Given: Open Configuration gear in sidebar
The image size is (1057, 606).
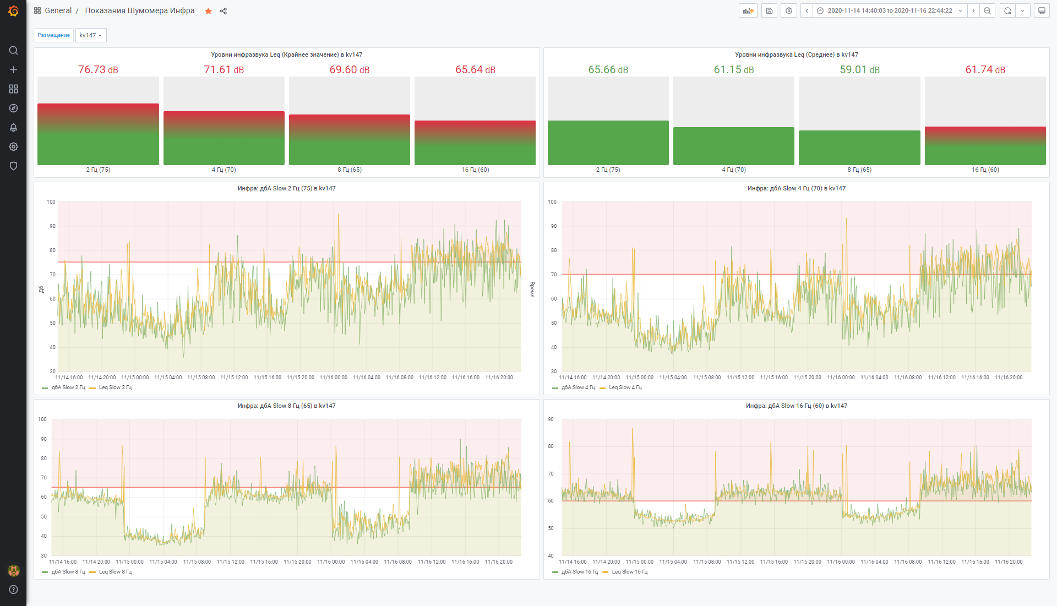Looking at the screenshot, I should 13,147.
